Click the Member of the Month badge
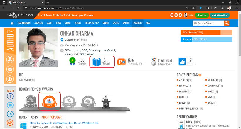This screenshot has height=129, width=241. 31,101
